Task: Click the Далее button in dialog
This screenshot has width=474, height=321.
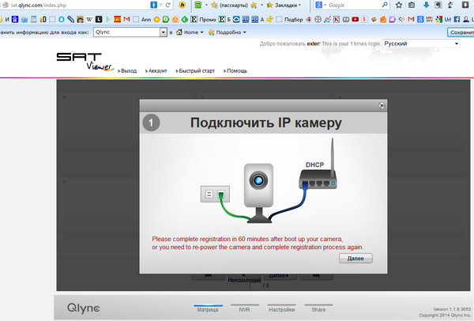Action: pyautogui.click(x=355, y=258)
